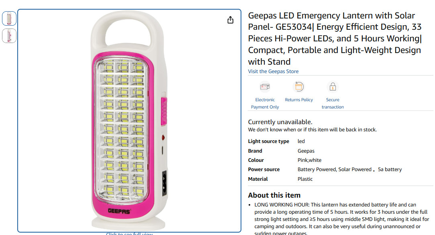
Task: Click the Power source value text
Action: click(x=349, y=170)
